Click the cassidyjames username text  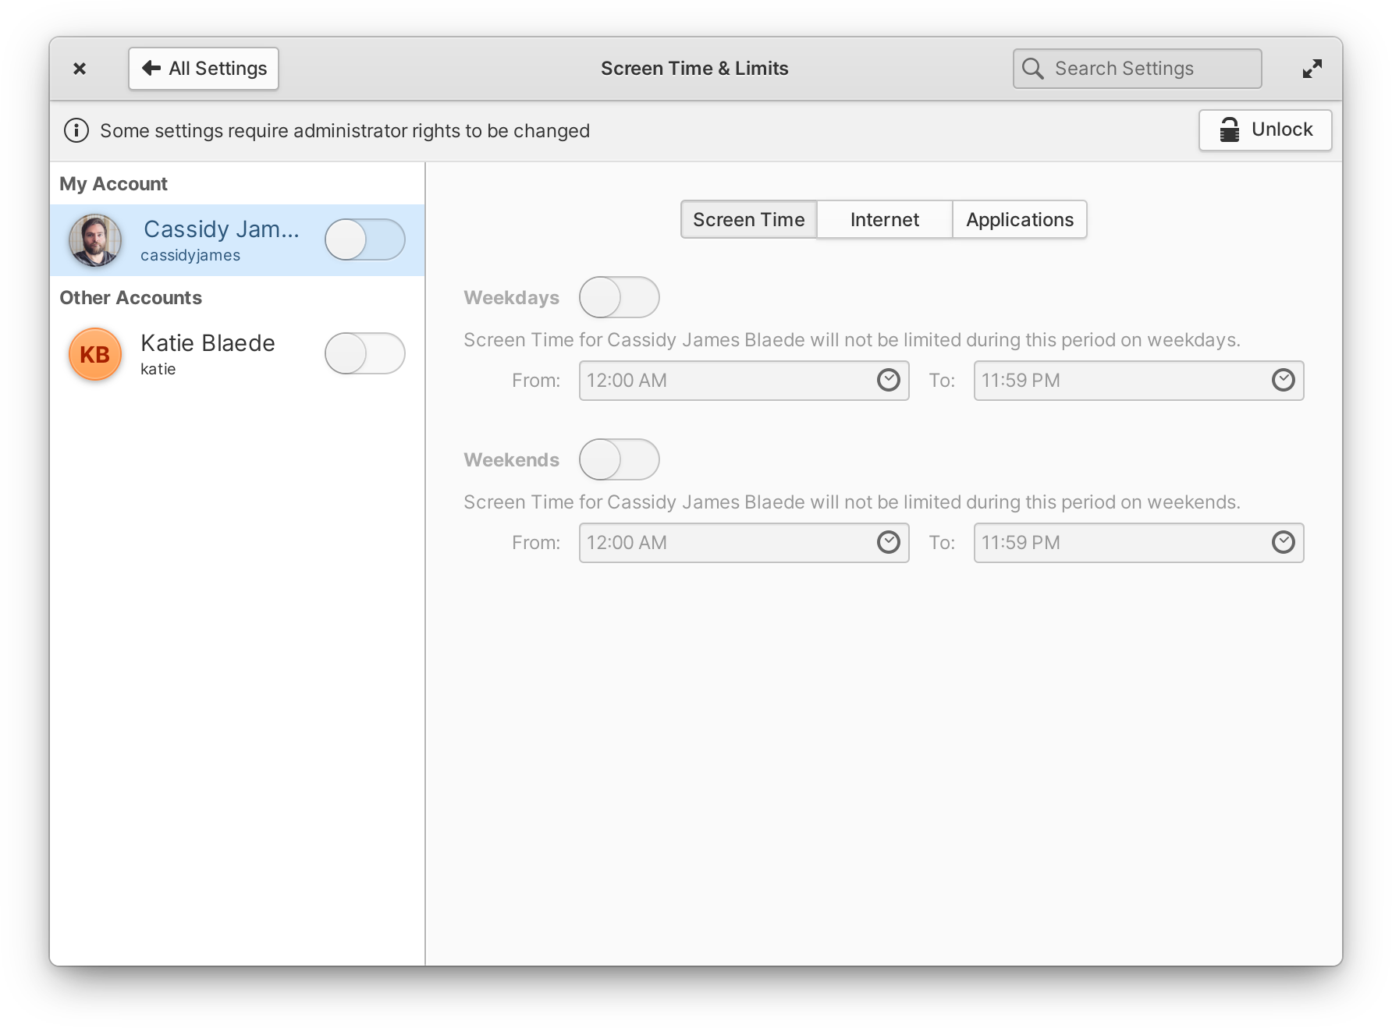pos(190,256)
